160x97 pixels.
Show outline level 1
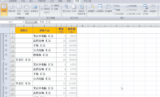pos(1,26)
